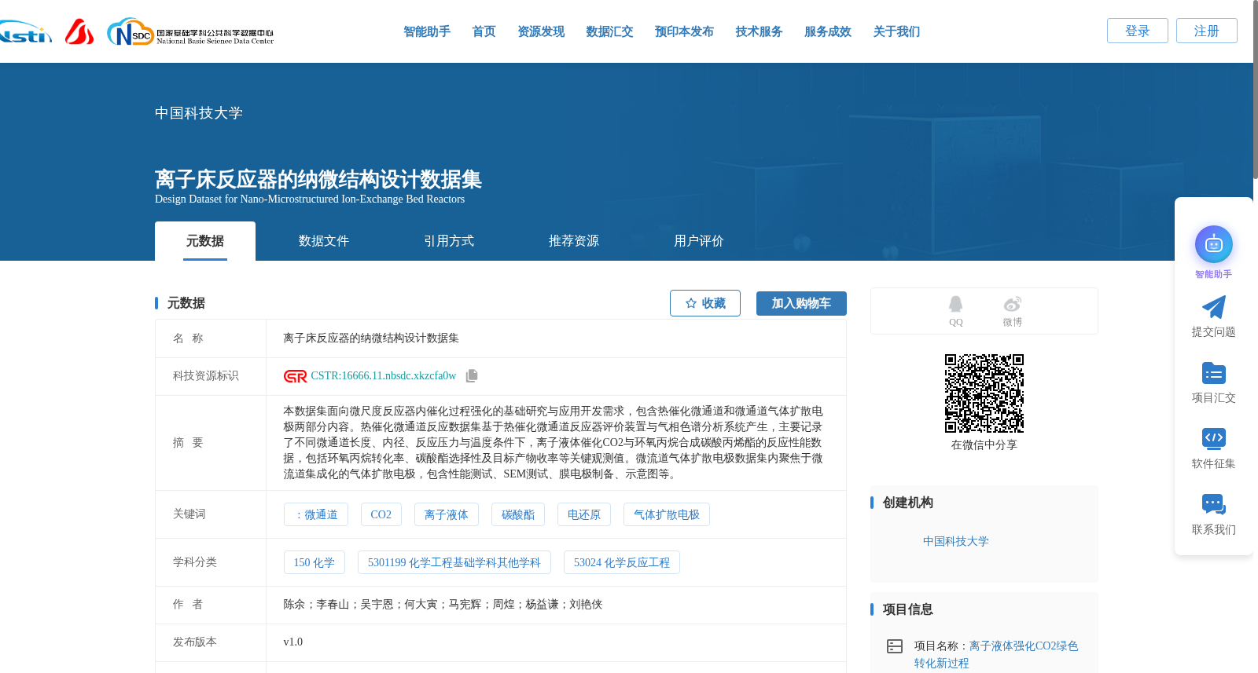The width and height of the screenshot is (1258, 673).
Task: Click the CO2 keyword tag
Action: click(381, 514)
